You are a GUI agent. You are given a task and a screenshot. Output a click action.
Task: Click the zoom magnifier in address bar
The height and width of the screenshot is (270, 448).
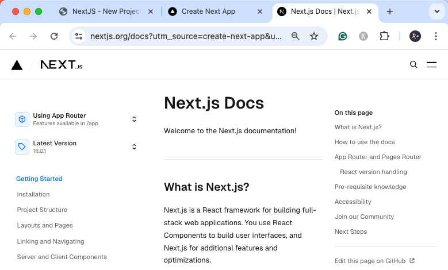pos(296,36)
